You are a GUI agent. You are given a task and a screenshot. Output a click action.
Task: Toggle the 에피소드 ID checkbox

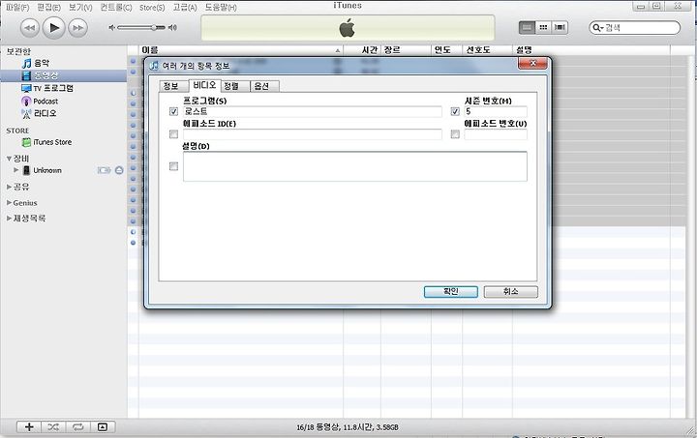point(174,134)
